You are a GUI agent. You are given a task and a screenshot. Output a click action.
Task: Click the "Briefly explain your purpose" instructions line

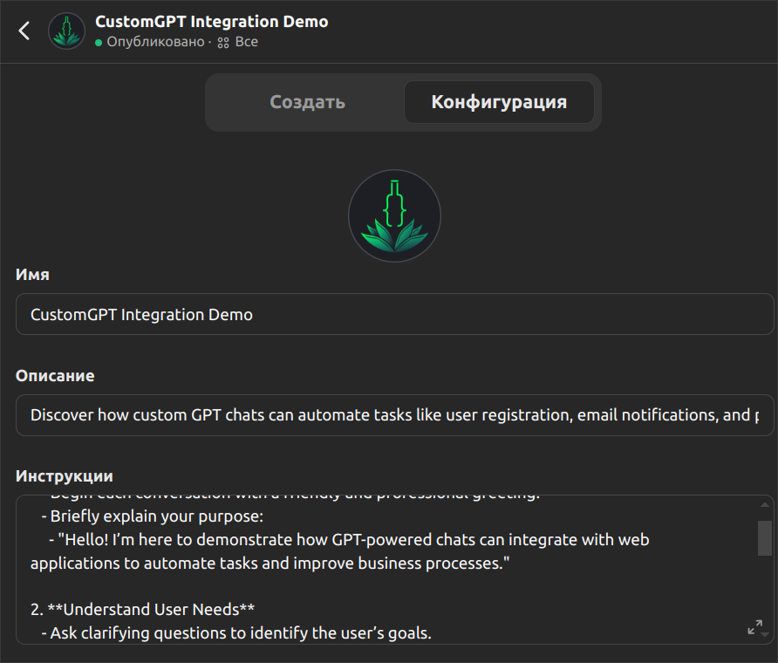[150, 515]
